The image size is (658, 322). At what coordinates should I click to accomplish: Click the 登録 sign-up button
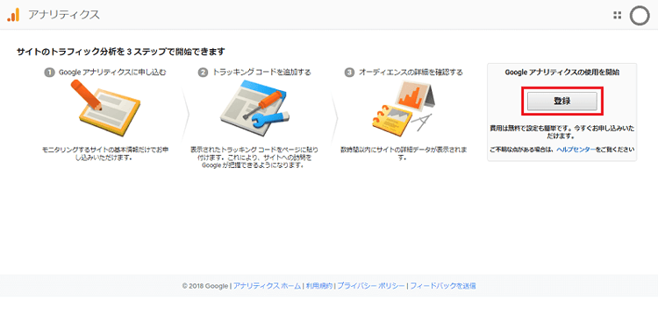(561, 101)
